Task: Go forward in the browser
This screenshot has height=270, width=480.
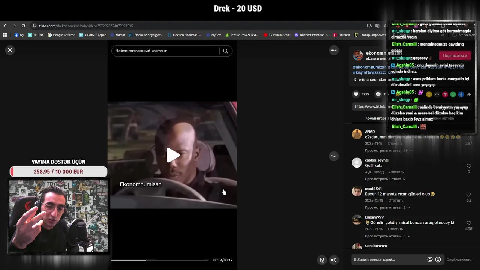Action: point(14,26)
